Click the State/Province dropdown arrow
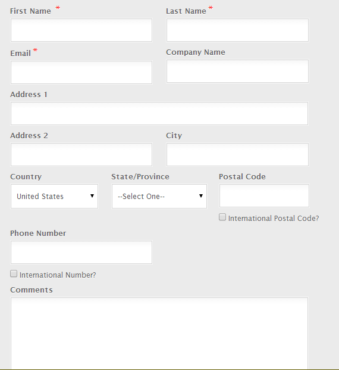Viewport: 339px width, 370px height. point(201,196)
